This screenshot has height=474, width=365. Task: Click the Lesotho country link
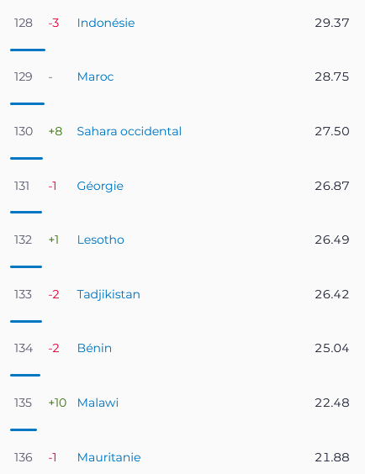[x=100, y=240]
